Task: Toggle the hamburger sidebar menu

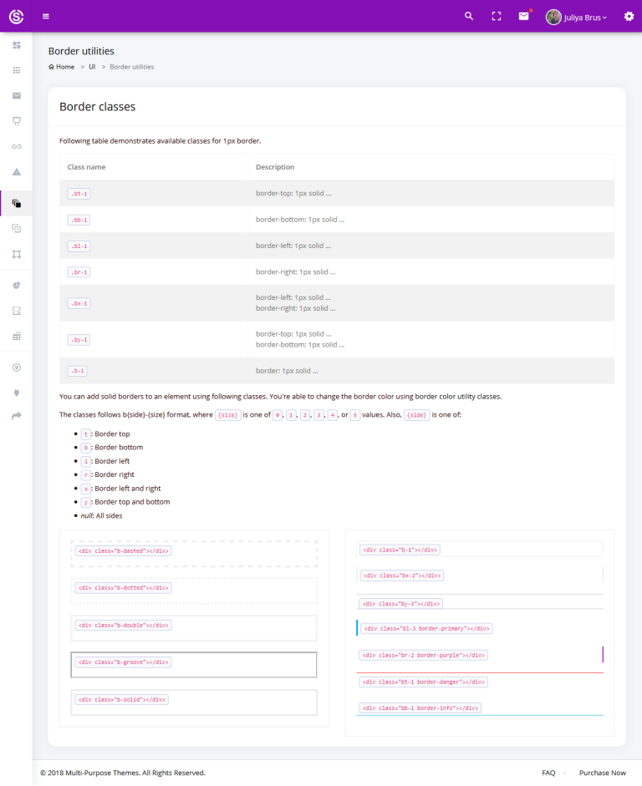Action: (x=46, y=16)
